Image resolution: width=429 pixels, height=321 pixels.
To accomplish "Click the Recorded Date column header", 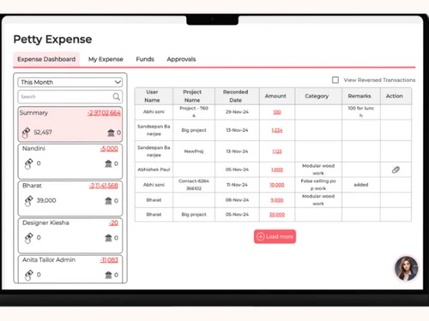I will tap(237, 96).
